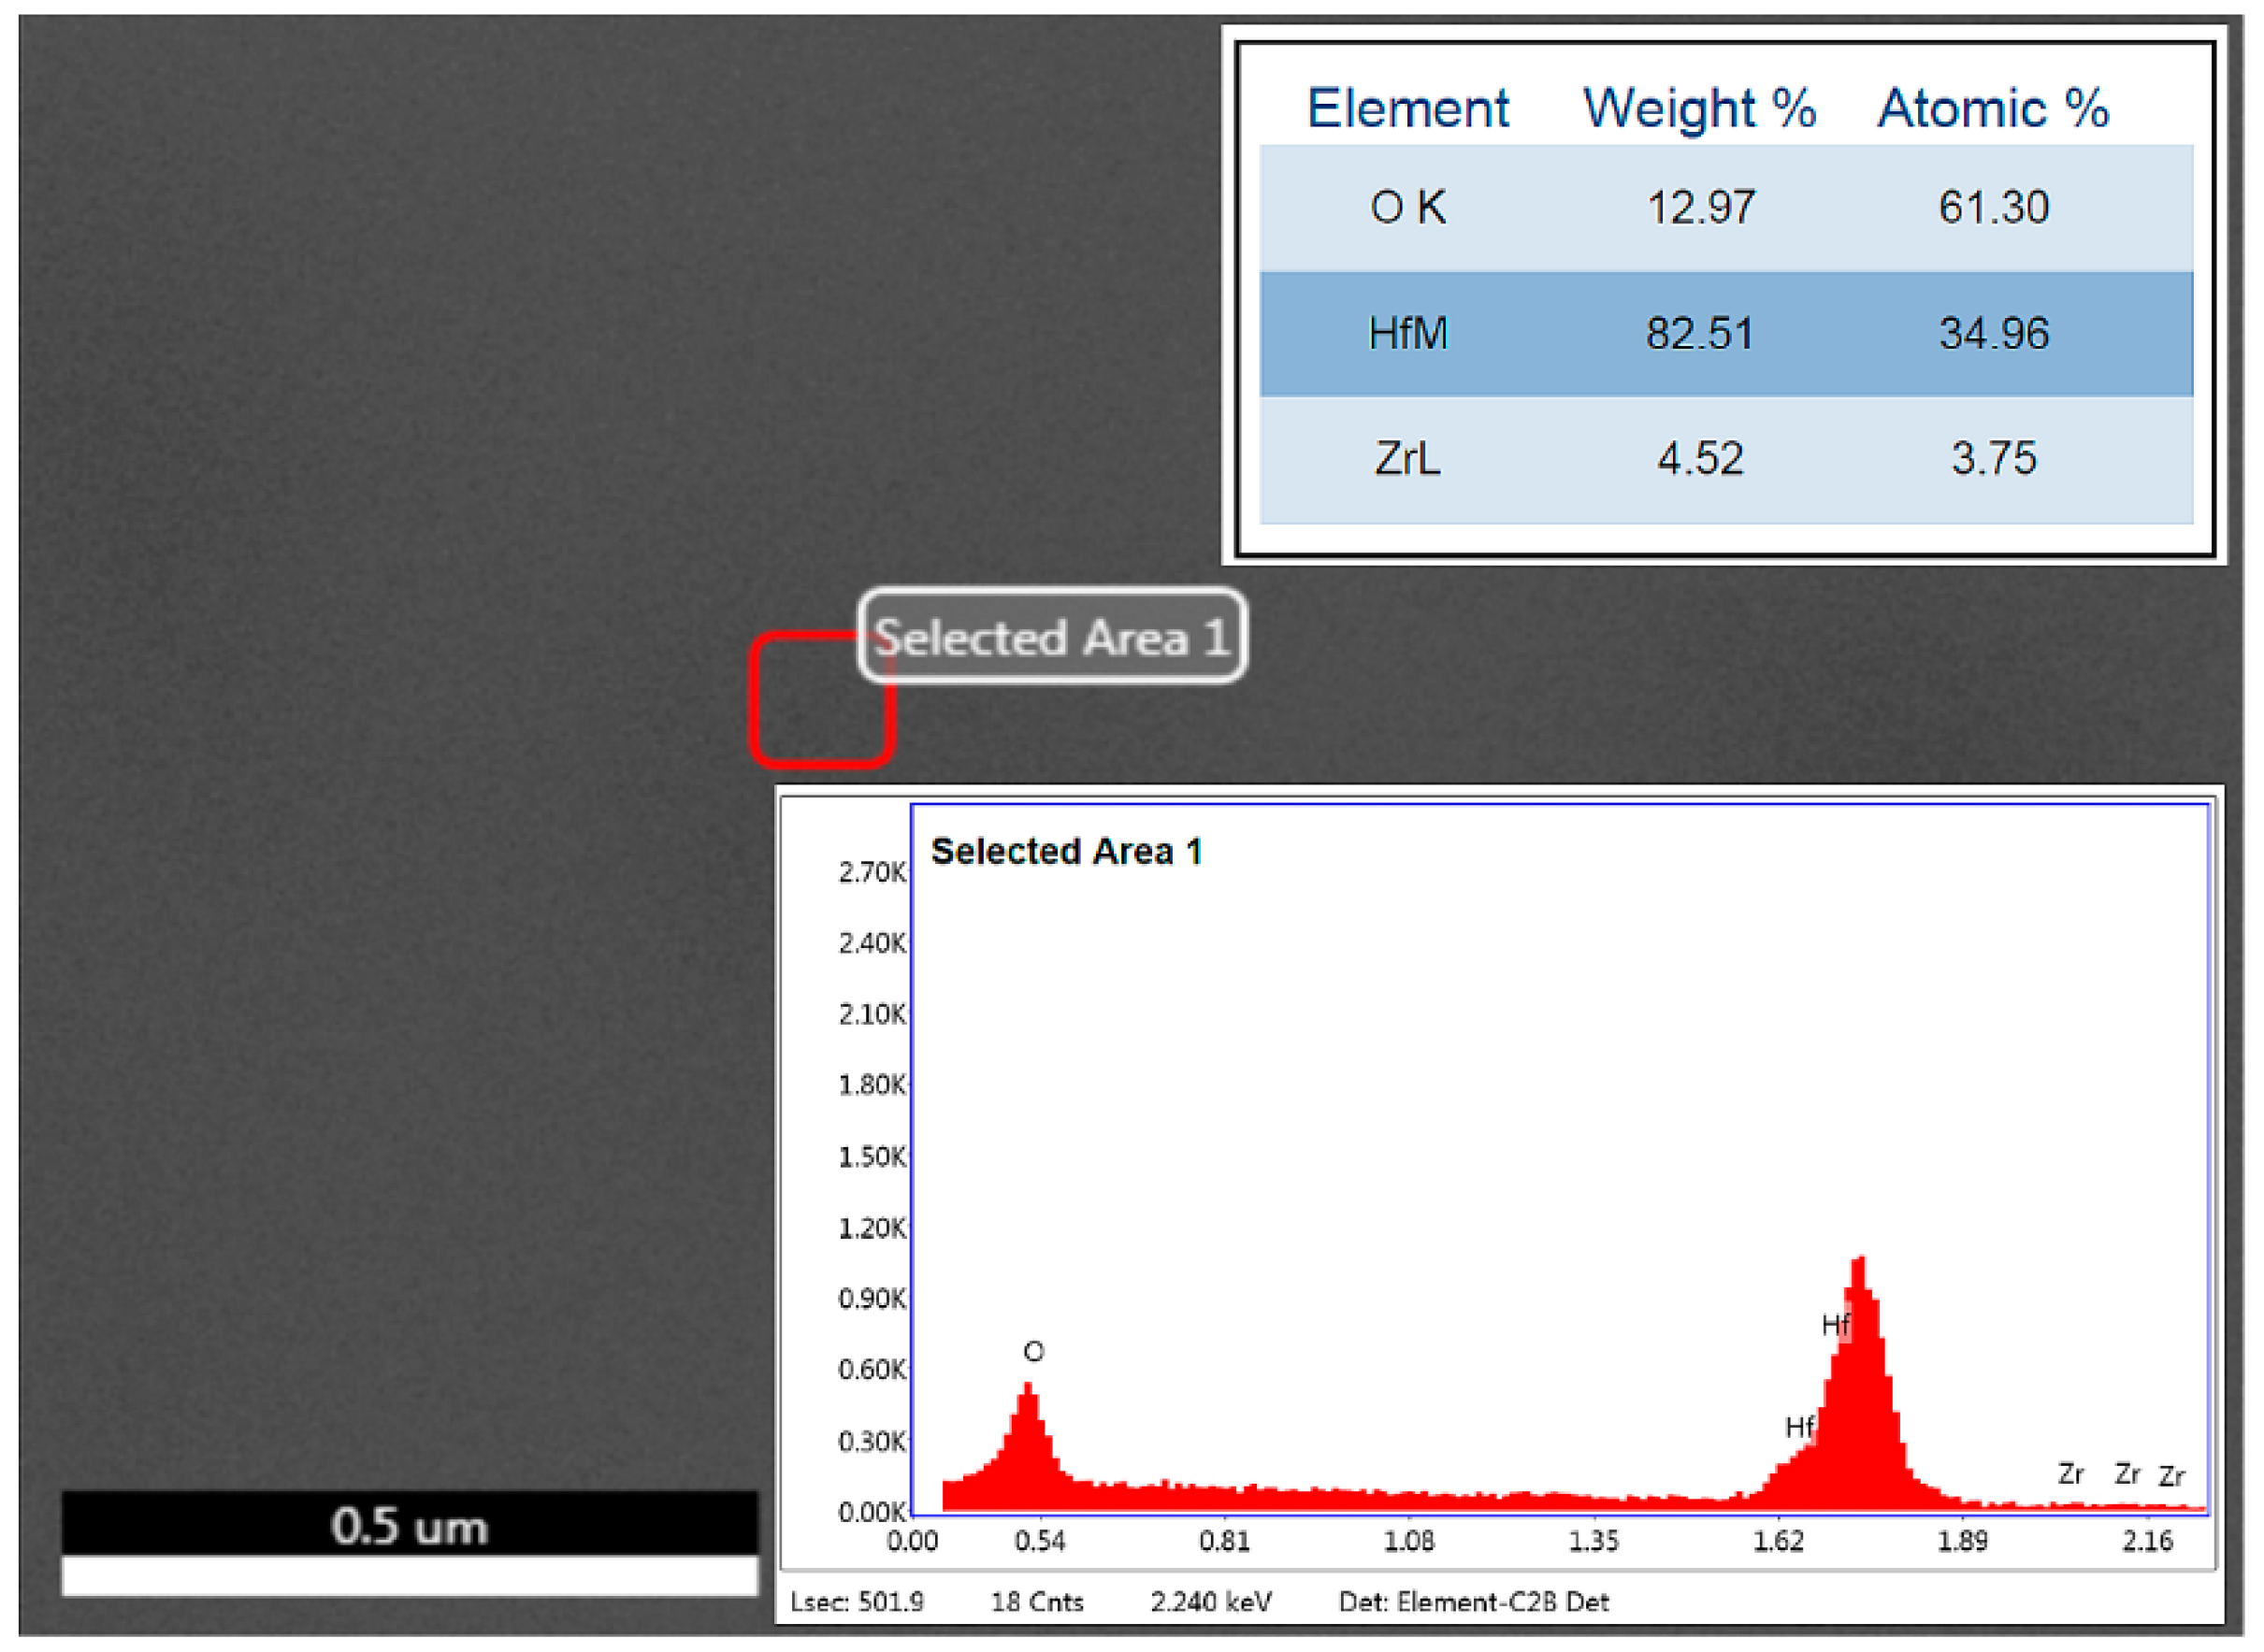Click the 1.62 x-axis tick label
The width and height of the screenshot is (2264, 1652).
click(1777, 1541)
